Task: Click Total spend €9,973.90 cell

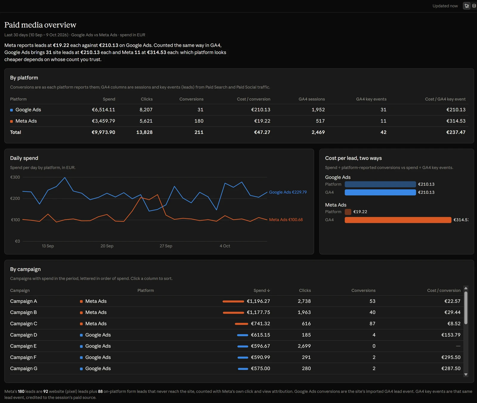Action: coord(103,132)
